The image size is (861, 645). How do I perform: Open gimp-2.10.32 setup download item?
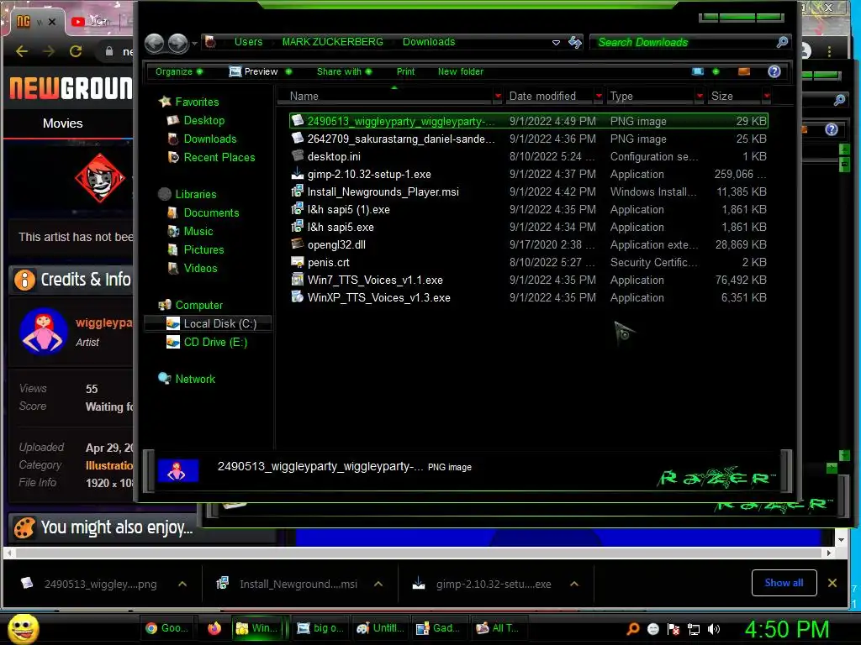(483, 585)
